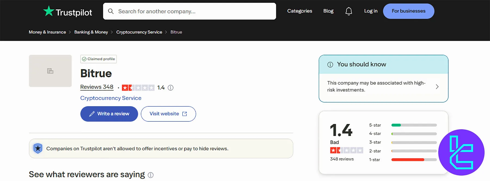Filter by 3-star rating bar
The height and width of the screenshot is (181, 490).
click(x=414, y=142)
